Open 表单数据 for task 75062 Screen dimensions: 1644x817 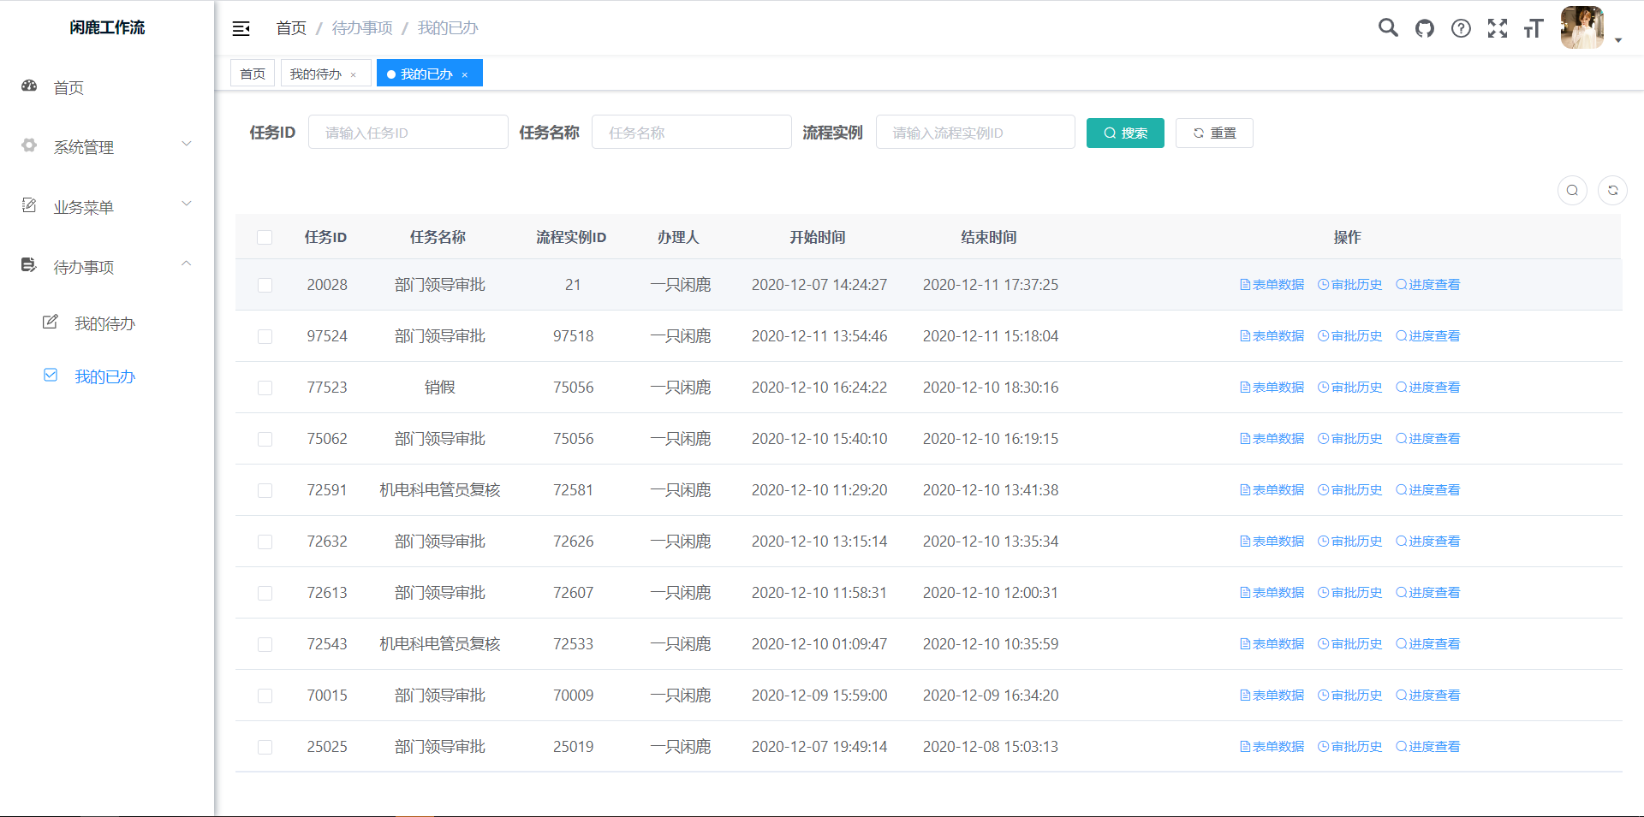click(x=1272, y=439)
